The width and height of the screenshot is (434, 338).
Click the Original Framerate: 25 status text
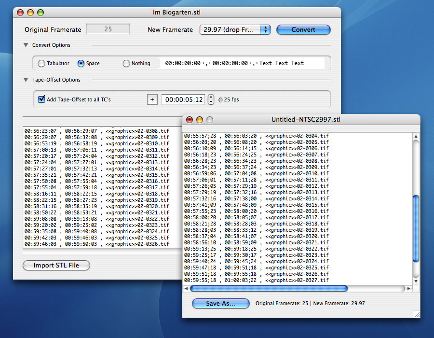pos(282,303)
